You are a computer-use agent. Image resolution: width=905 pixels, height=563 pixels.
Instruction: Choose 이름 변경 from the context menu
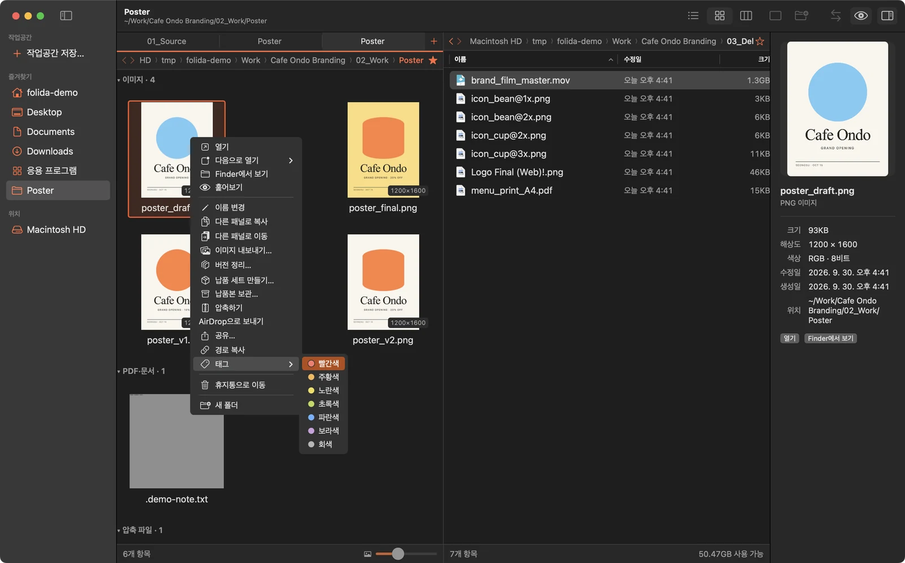[x=245, y=207]
